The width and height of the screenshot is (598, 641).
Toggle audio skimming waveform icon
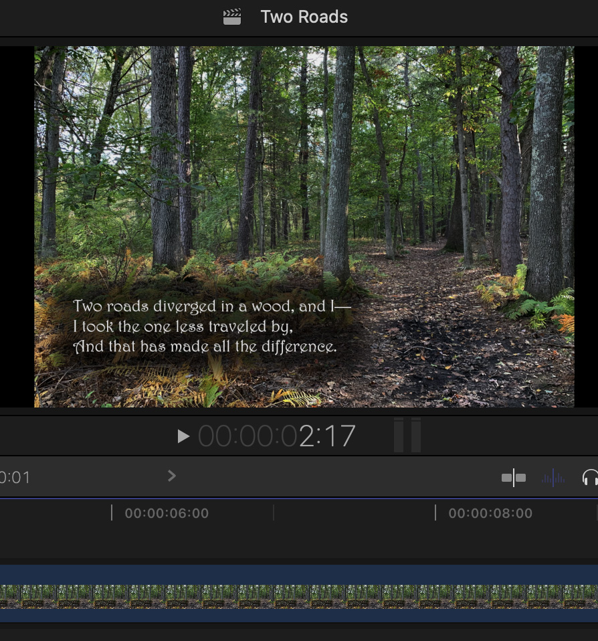click(553, 478)
